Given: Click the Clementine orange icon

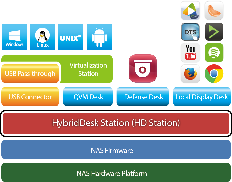Looking at the screenshot, I should click(214, 11).
